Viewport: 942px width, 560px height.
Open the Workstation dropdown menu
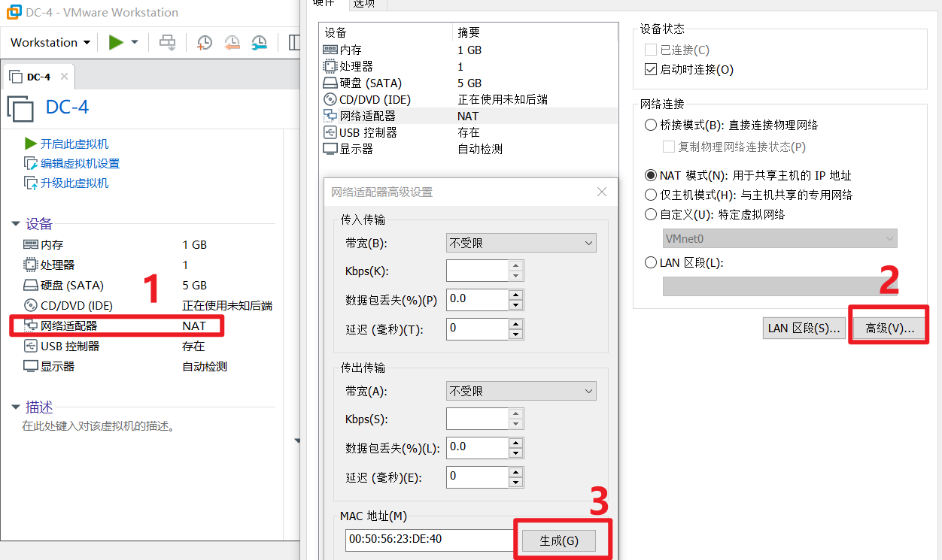click(50, 42)
